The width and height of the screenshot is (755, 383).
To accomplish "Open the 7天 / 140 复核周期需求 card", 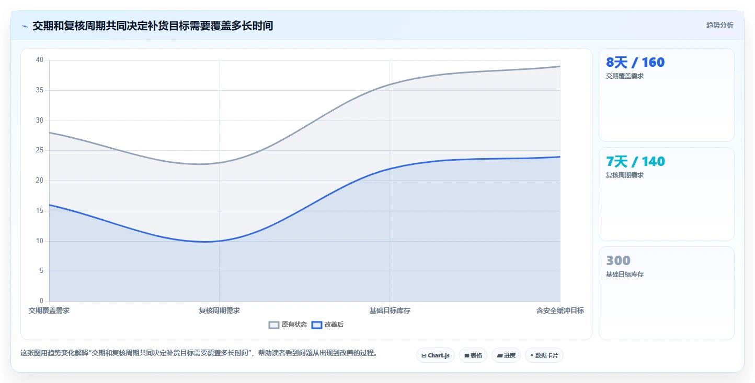I will click(x=666, y=194).
